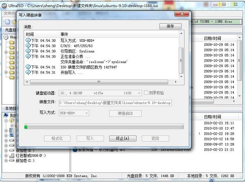Open the 文件(F) menu
The height and width of the screenshot is (182, 245).
point(9,13)
